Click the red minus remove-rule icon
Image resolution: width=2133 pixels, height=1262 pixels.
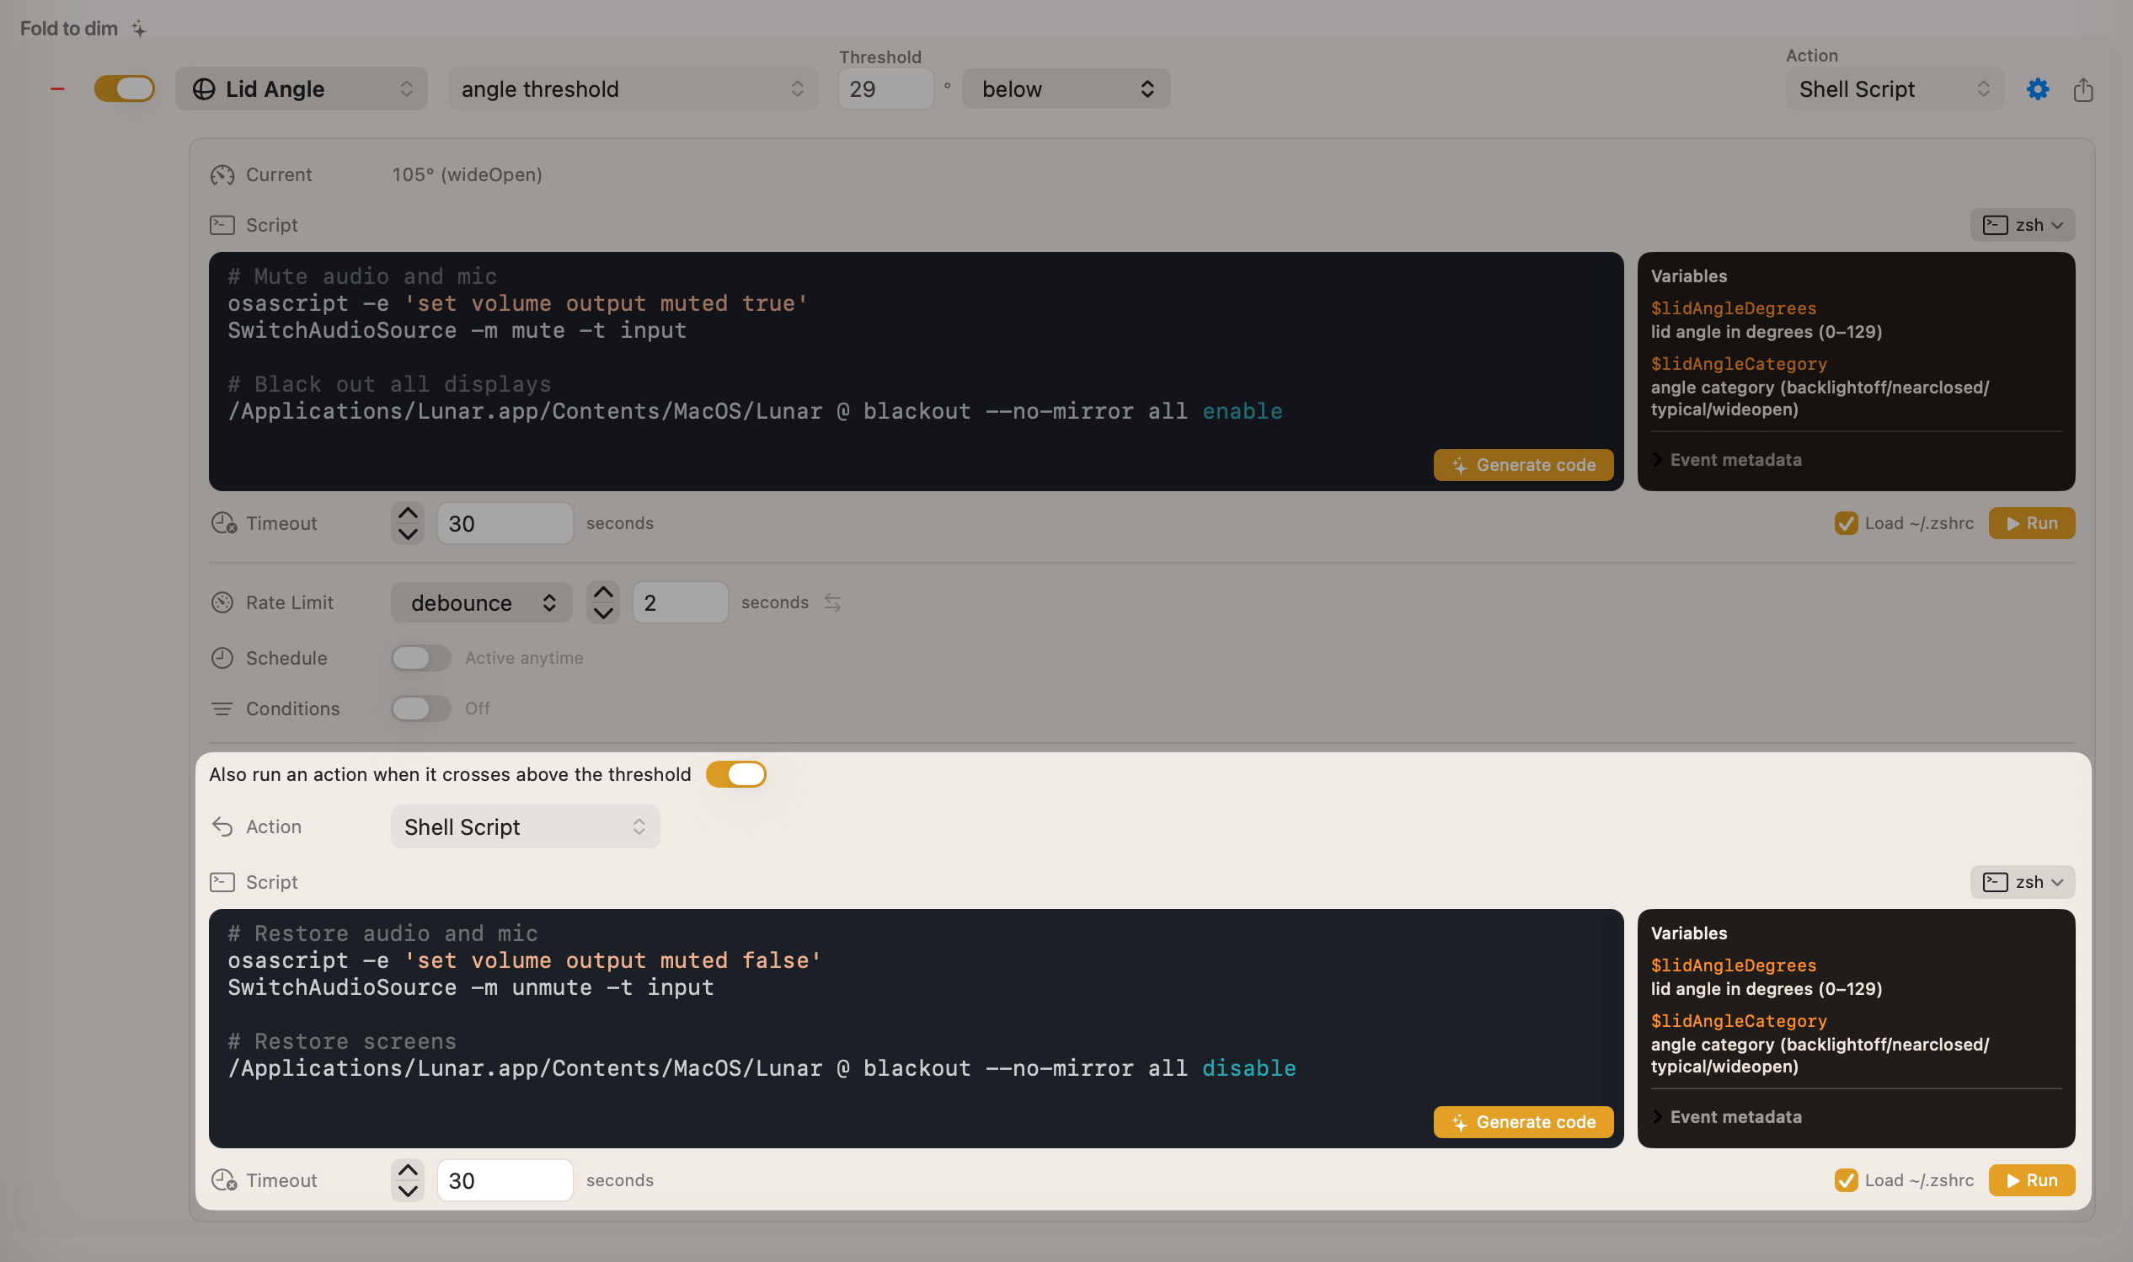click(58, 89)
